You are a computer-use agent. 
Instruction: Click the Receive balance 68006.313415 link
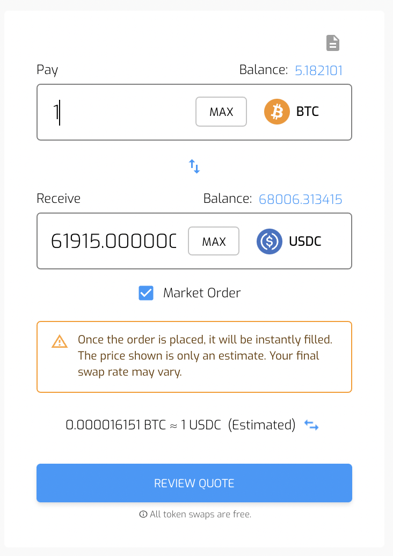301,199
